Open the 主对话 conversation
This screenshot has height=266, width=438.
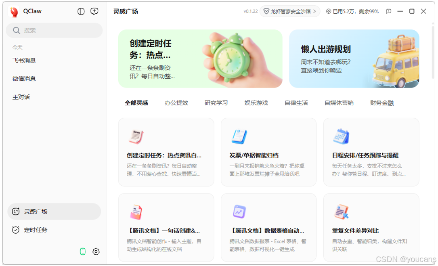point(21,97)
